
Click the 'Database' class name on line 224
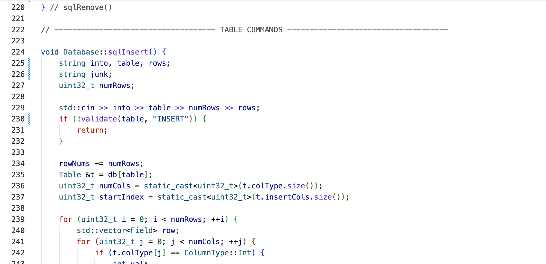[x=81, y=52]
